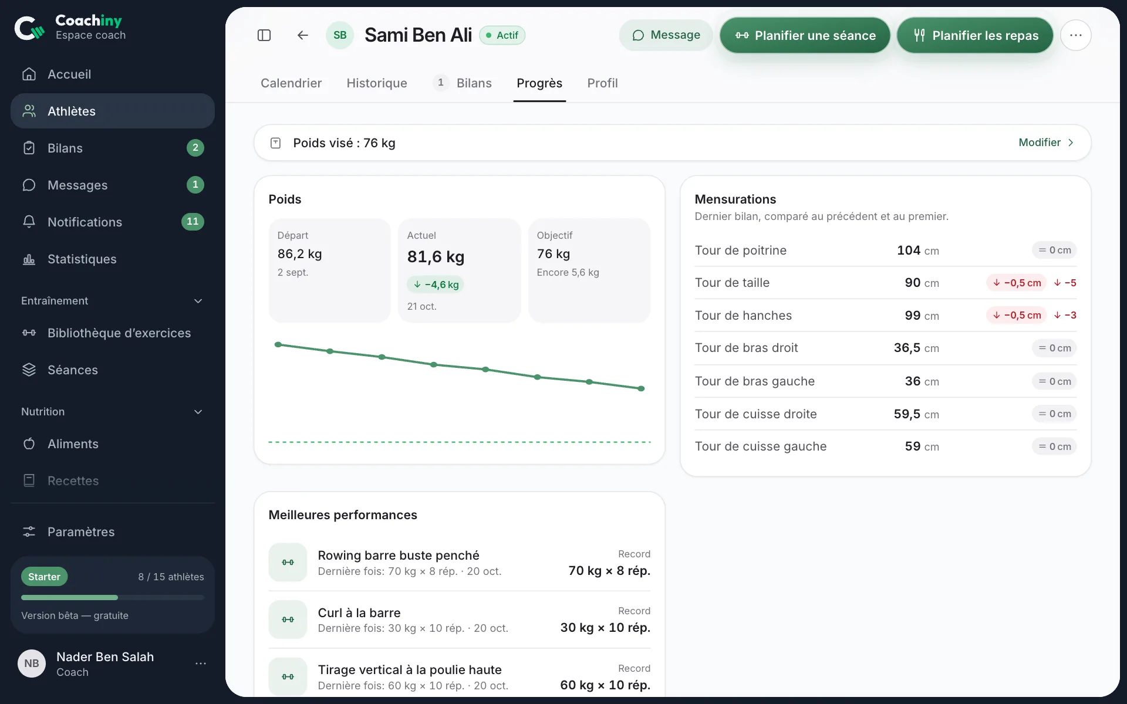Click the Tour de hanches −0,5 cm badge
1127x704 pixels.
pyautogui.click(x=1016, y=315)
